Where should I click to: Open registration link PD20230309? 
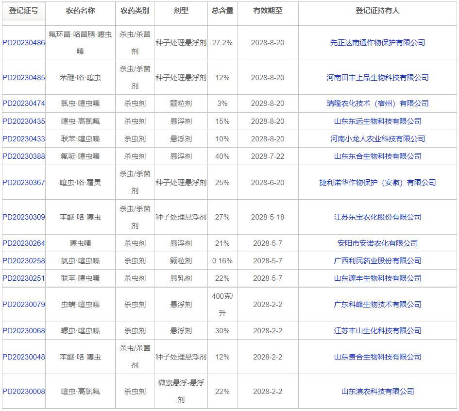[24, 217]
